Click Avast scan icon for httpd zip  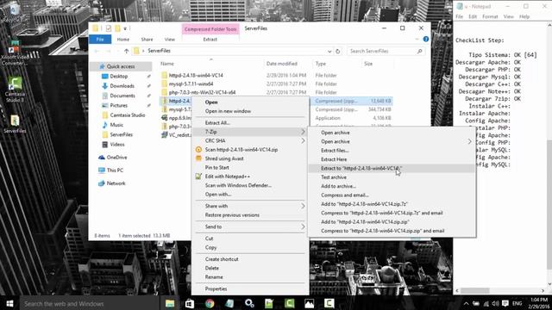tap(198, 150)
